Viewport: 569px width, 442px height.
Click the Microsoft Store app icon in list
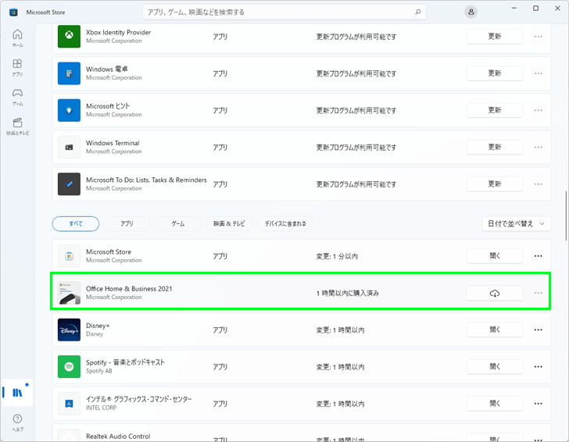pyautogui.click(x=69, y=256)
